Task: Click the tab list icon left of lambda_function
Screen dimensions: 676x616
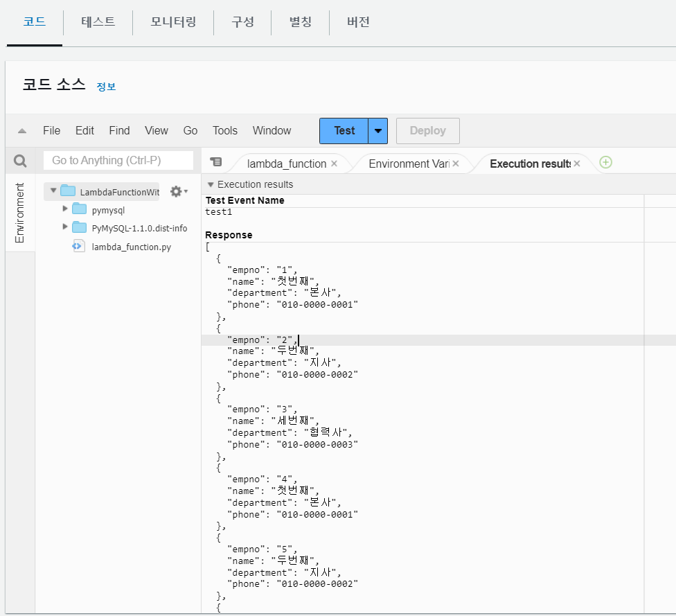Action: coord(215,161)
